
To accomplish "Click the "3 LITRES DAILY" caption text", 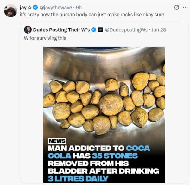I will click(x=78, y=178).
